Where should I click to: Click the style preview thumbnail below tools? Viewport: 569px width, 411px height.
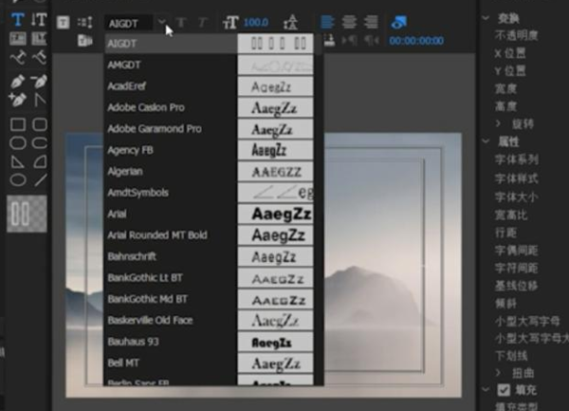(x=27, y=214)
